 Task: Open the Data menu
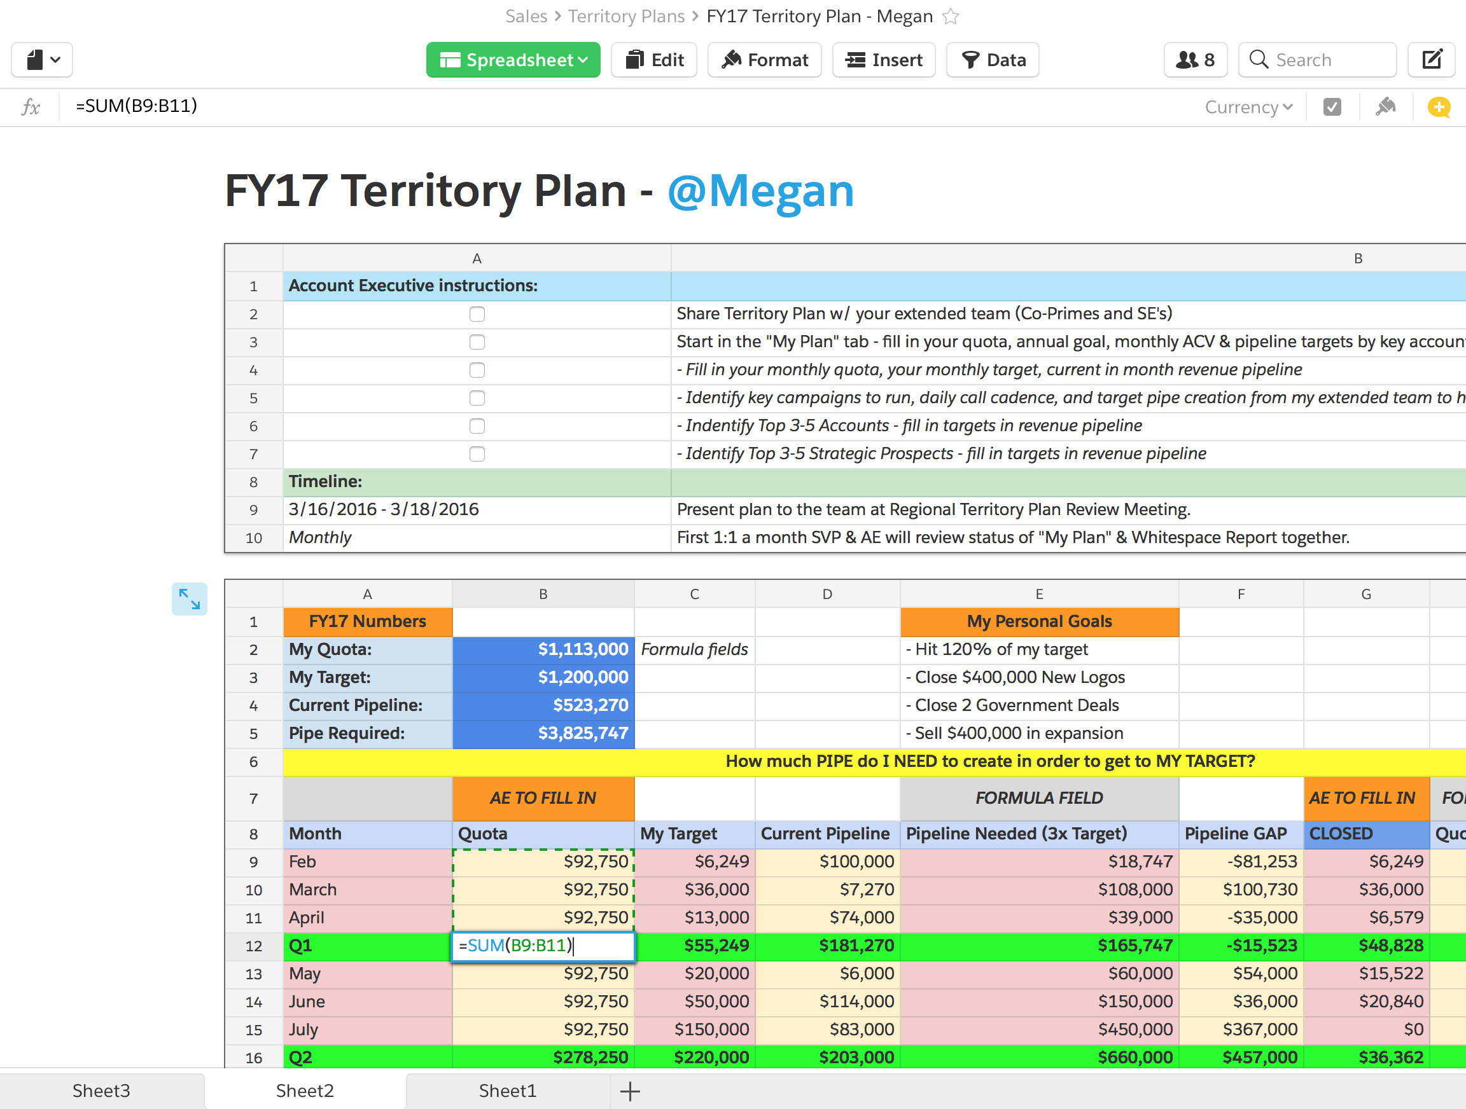pyautogui.click(x=992, y=60)
